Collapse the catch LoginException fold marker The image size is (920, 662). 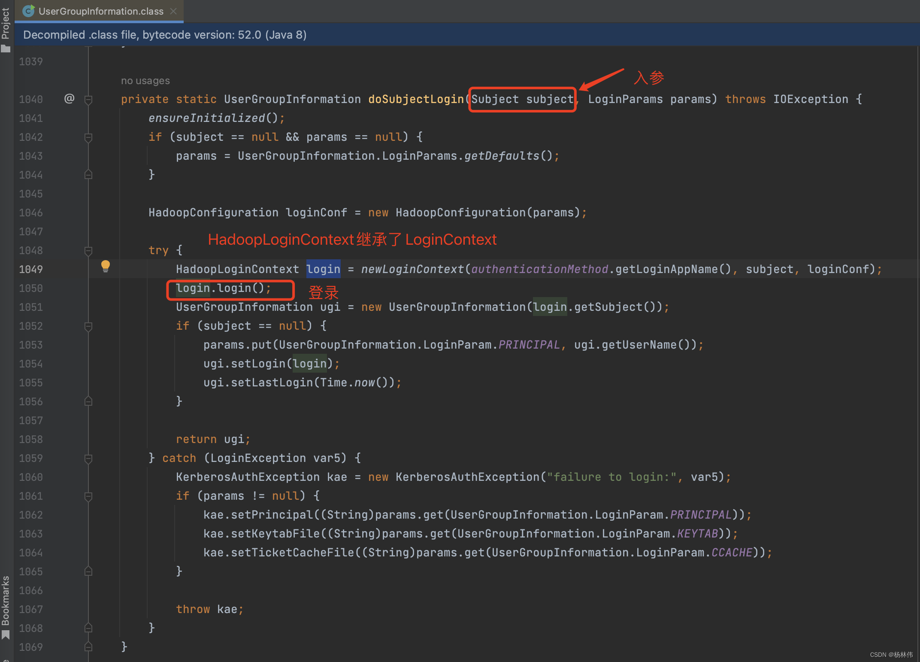[x=88, y=459]
